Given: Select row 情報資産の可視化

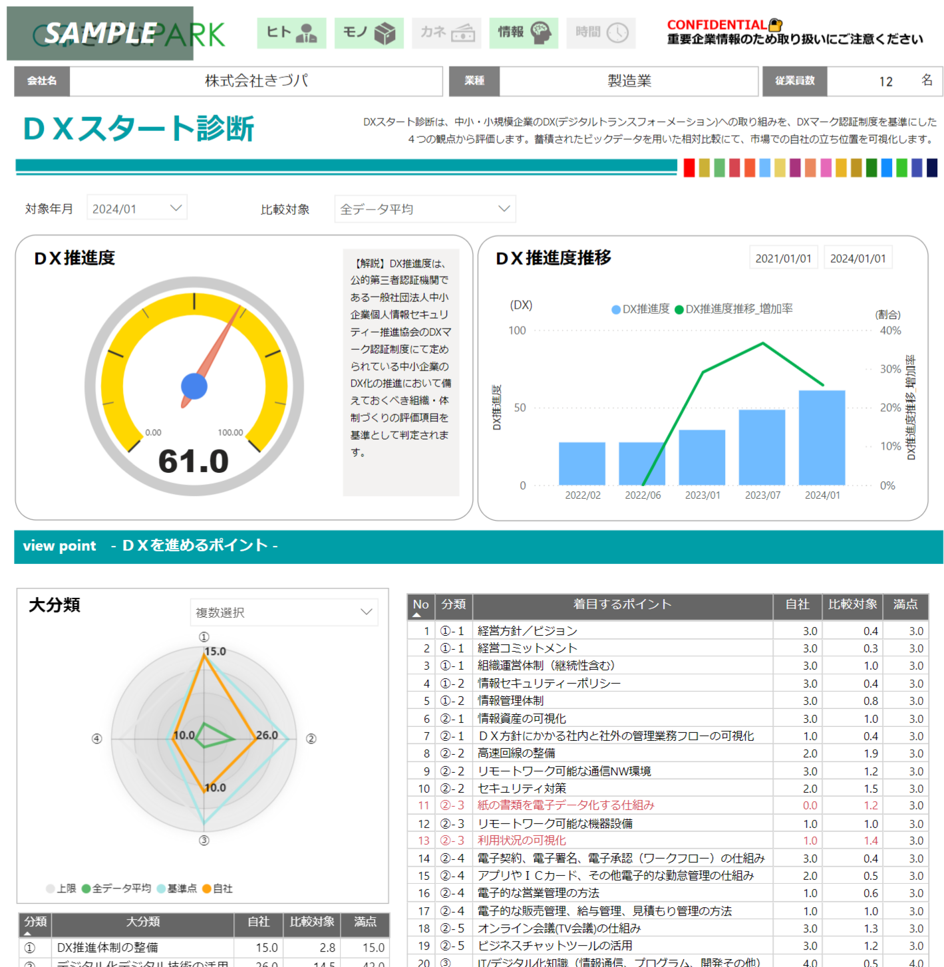Looking at the screenshot, I should click(x=668, y=719).
